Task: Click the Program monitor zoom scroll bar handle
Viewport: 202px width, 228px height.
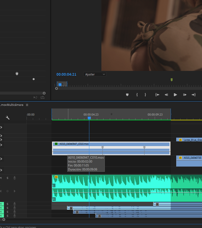Action: [x=56, y=89]
